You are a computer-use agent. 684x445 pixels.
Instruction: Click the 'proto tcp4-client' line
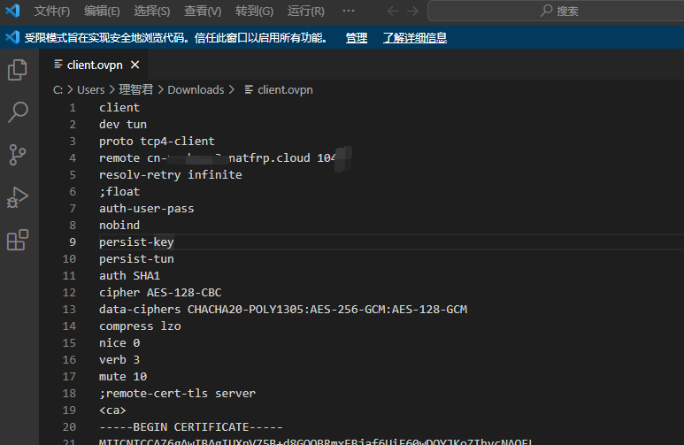157,142
